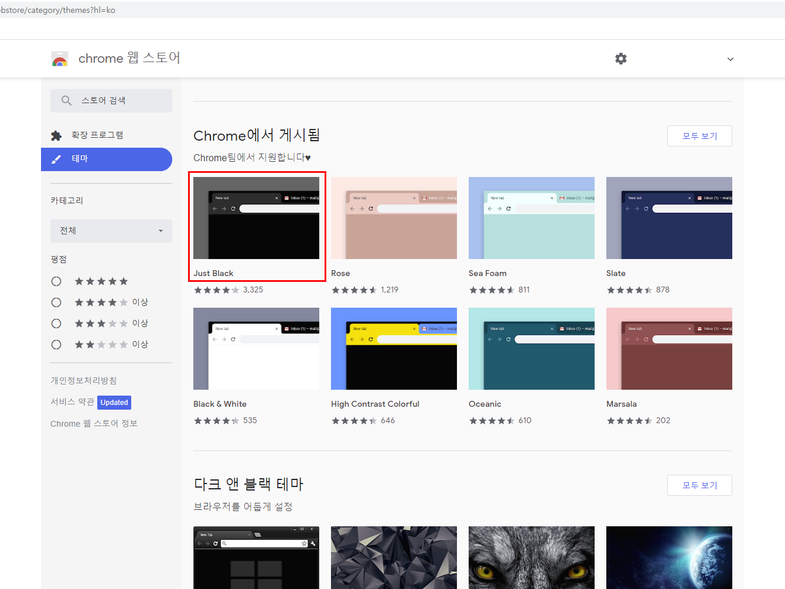This screenshot has width=785, height=589.
Task: Focus the 스토어 검색 search field
Action: (111, 101)
